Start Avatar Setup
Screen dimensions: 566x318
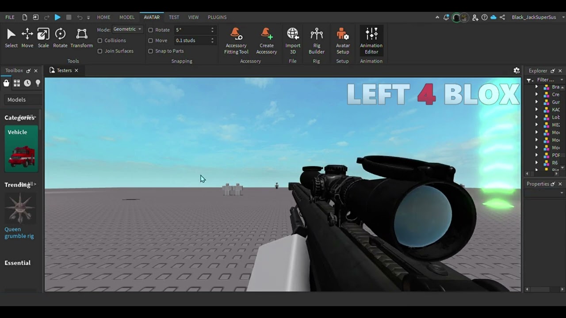coord(343,41)
